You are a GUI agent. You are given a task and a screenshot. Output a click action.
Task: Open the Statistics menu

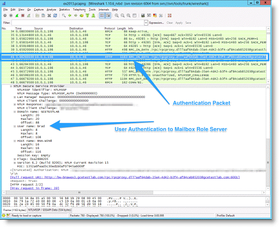click(64, 10)
